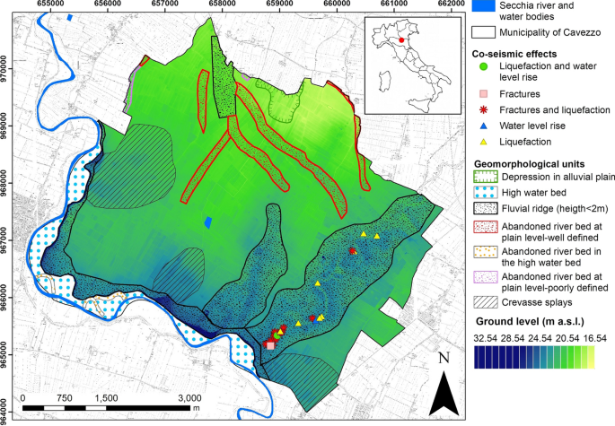Screen dimensions: 615x426
Task: Click the blue triangle Water level rise symbol
Action: tap(484, 126)
